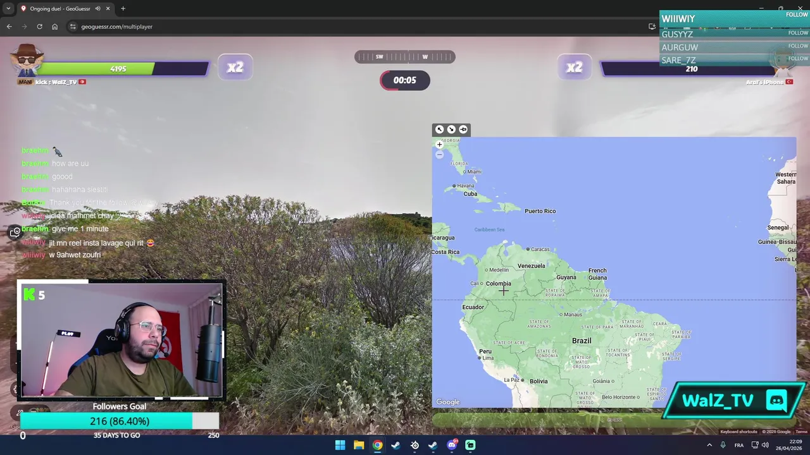This screenshot has width=810, height=455.
Task: Place guess on Brazil label in the map
Action: pos(582,341)
